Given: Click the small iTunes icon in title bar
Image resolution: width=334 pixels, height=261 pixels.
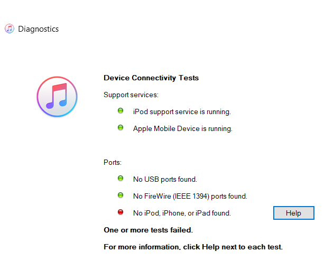Looking at the screenshot, I should point(10,29).
